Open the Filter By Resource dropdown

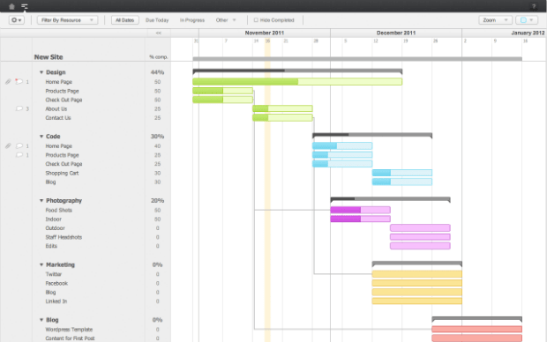[67, 20]
